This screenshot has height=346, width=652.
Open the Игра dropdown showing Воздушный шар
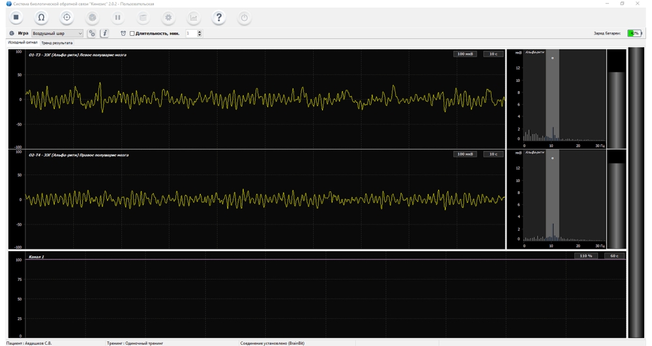[x=57, y=33]
